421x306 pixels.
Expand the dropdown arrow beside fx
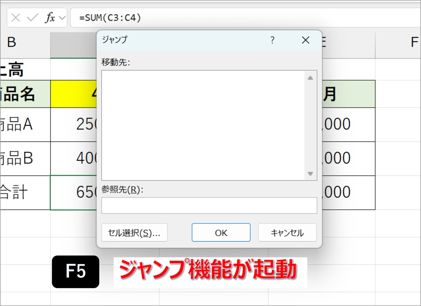coord(62,18)
